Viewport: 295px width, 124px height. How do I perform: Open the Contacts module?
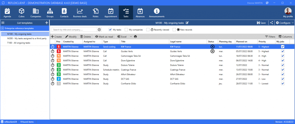tap(64, 13)
